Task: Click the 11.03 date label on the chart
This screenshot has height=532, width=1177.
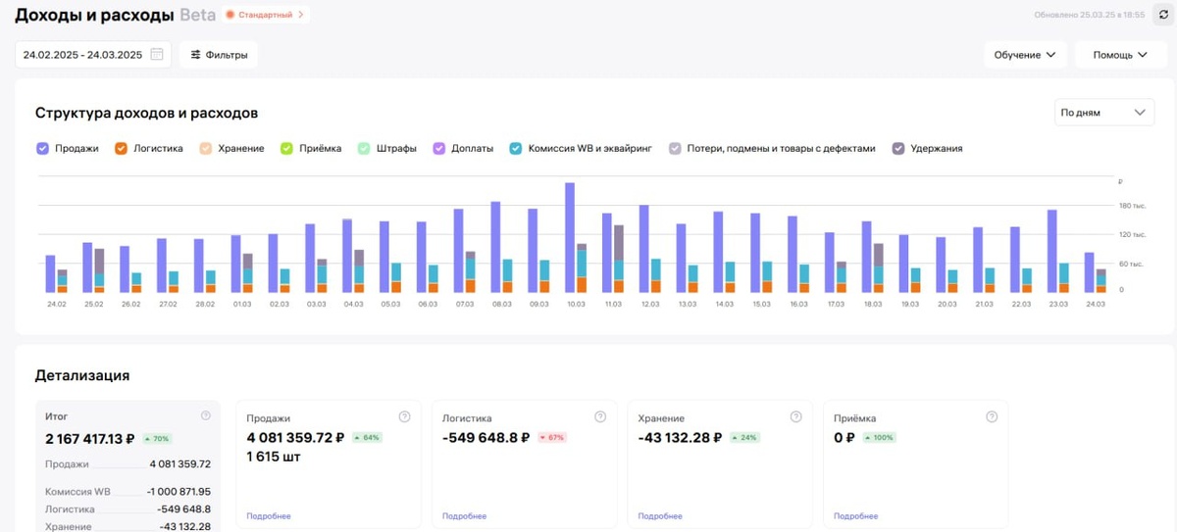Action: [613, 305]
